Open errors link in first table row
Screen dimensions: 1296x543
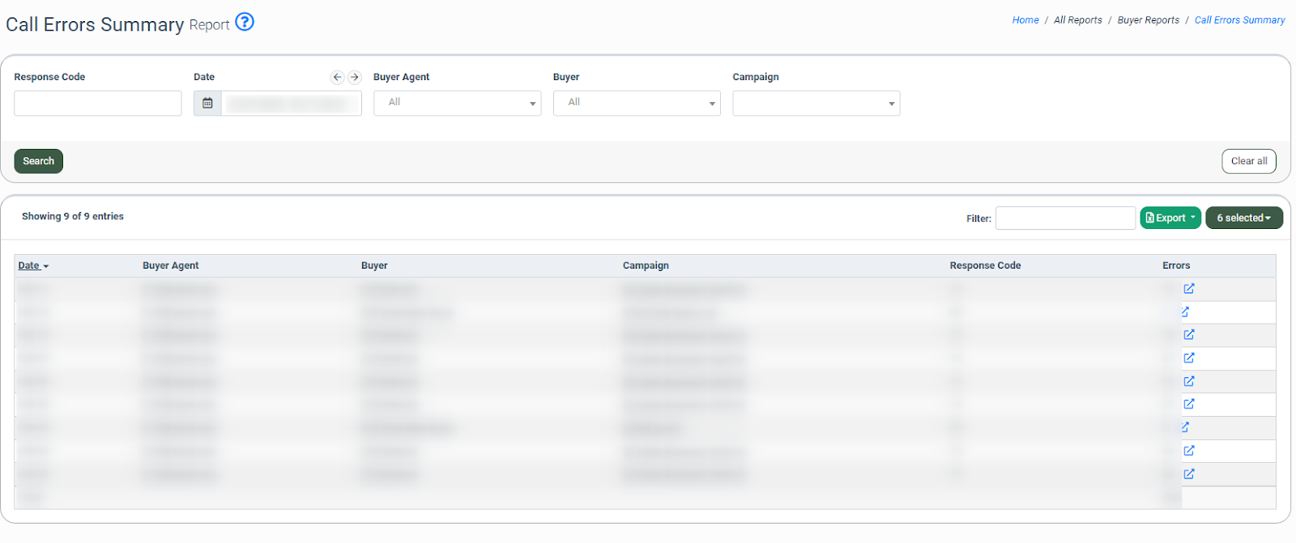tap(1188, 289)
